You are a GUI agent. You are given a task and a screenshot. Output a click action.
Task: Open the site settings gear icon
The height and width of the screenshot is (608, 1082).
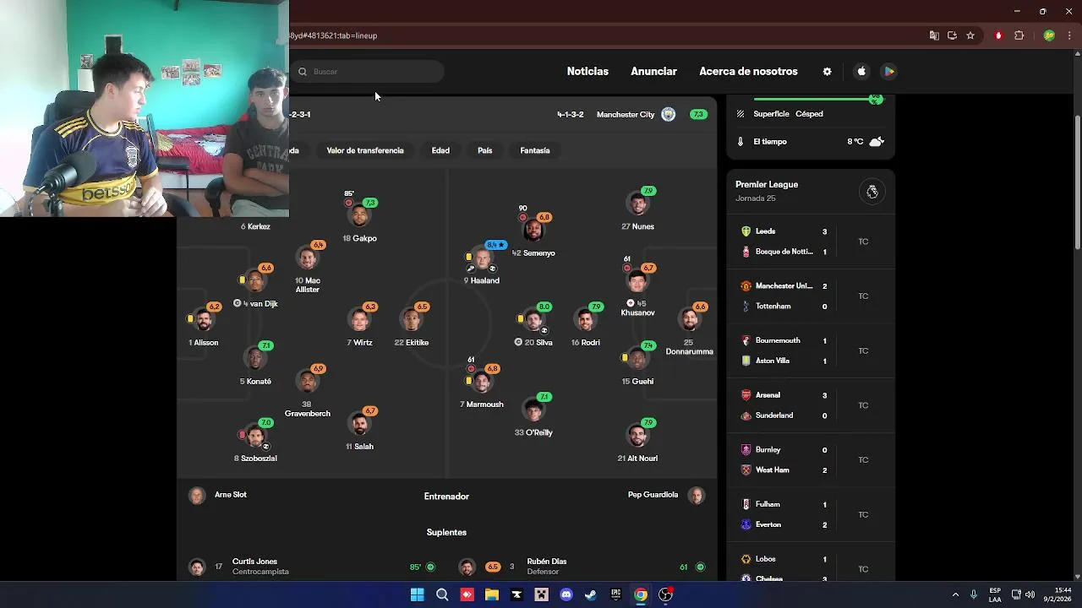827,72
